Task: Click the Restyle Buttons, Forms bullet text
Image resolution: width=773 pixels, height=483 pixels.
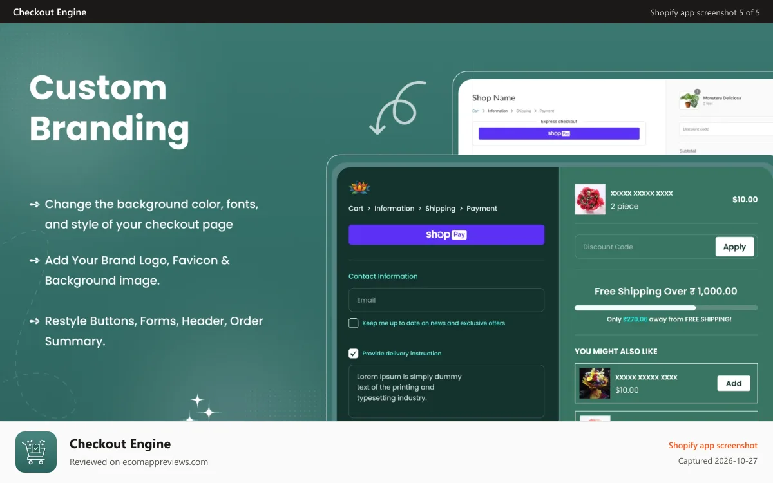Action: [x=154, y=331]
